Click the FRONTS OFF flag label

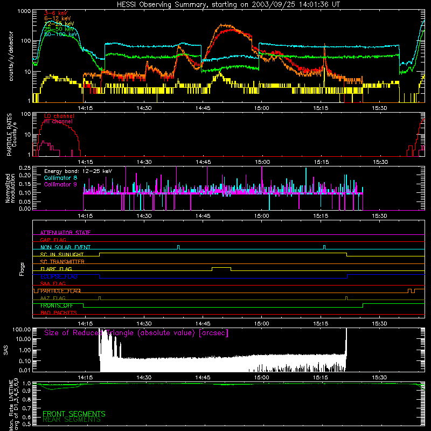click(x=57, y=305)
